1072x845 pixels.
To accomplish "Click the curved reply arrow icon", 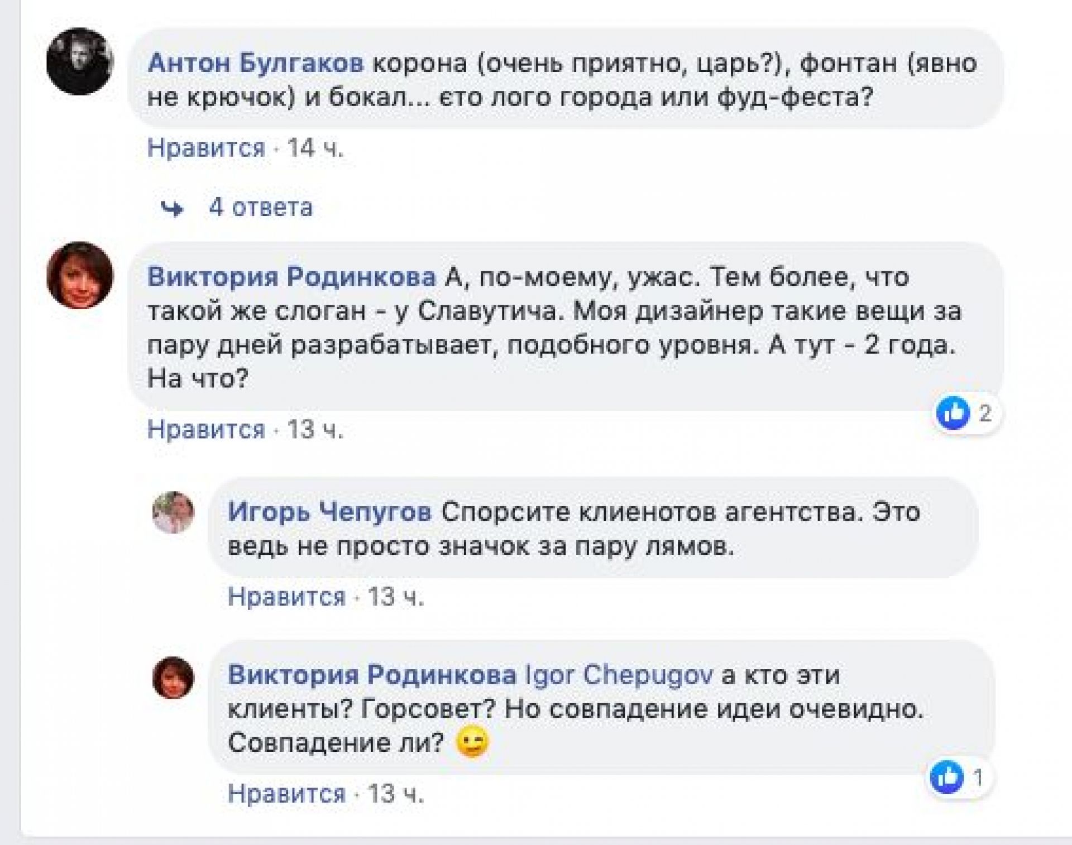I will click(x=172, y=209).
